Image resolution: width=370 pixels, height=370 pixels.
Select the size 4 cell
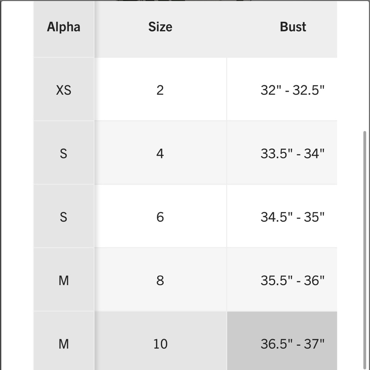[161, 153]
